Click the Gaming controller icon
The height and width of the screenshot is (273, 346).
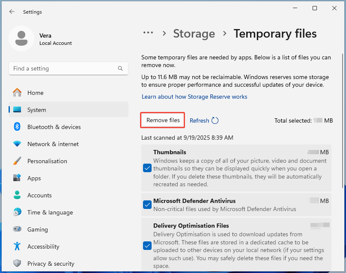[17, 229]
